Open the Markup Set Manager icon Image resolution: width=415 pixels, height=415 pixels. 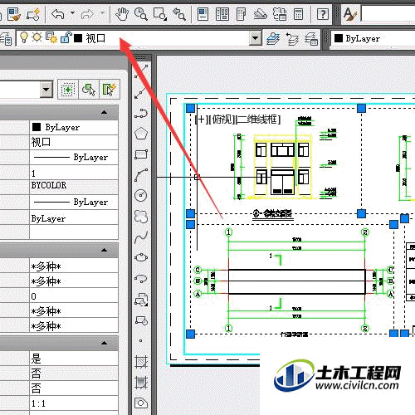(280, 14)
